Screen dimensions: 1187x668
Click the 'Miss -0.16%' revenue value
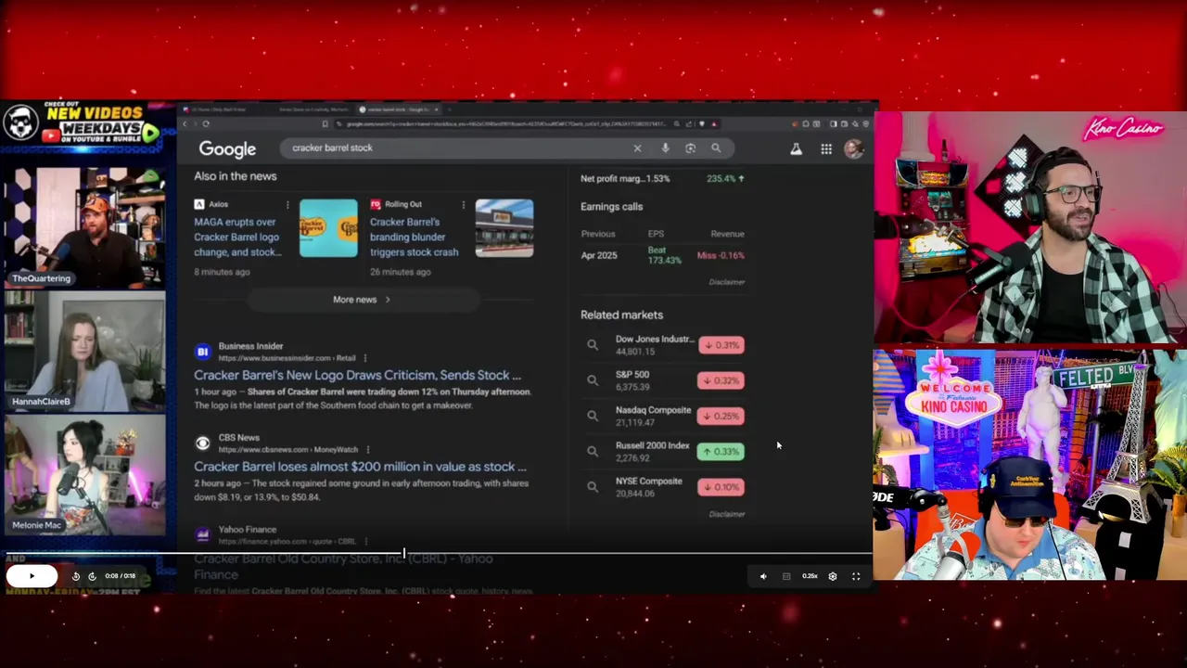point(721,255)
